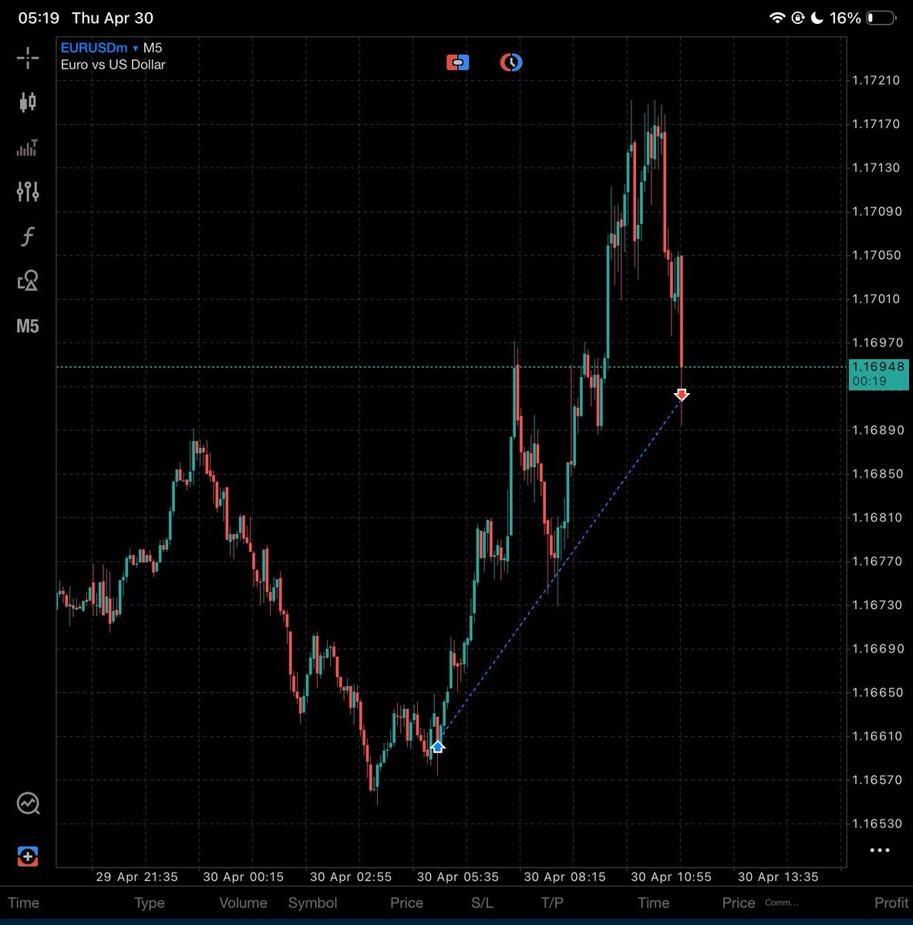Sort positions by S/L column
Viewport: 913px width, 925px height.
click(x=482, y=903)
